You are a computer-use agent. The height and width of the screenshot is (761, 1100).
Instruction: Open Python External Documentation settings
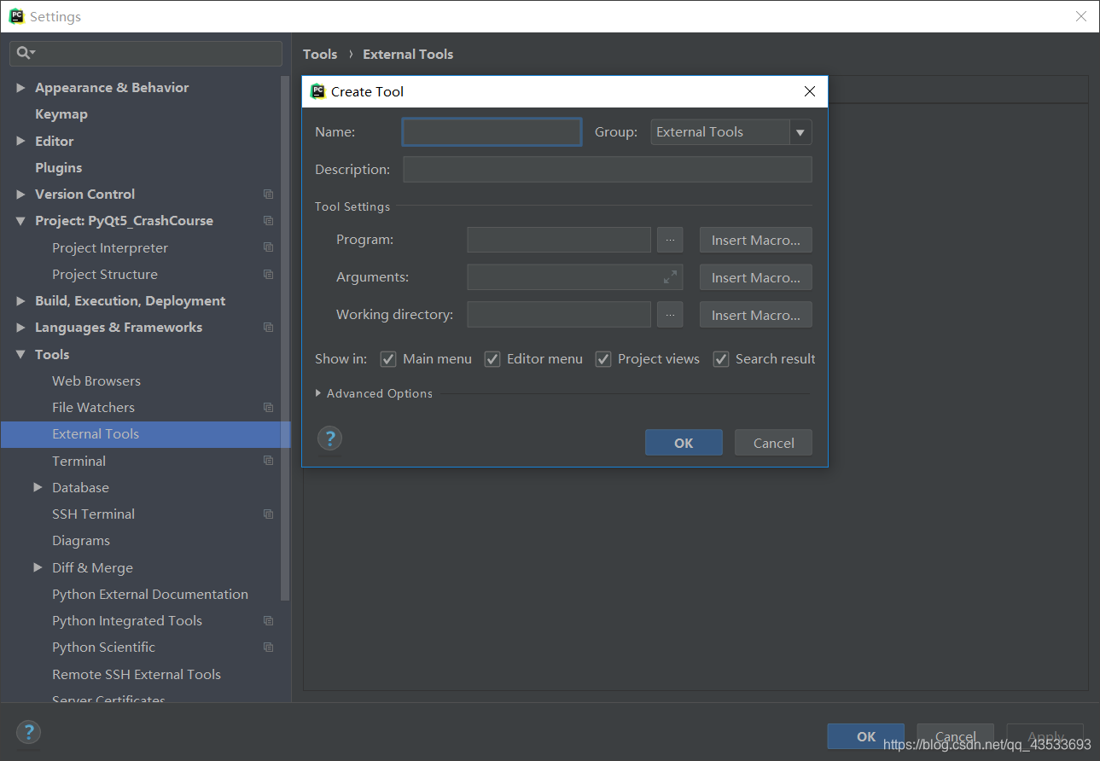coord(150,595)
